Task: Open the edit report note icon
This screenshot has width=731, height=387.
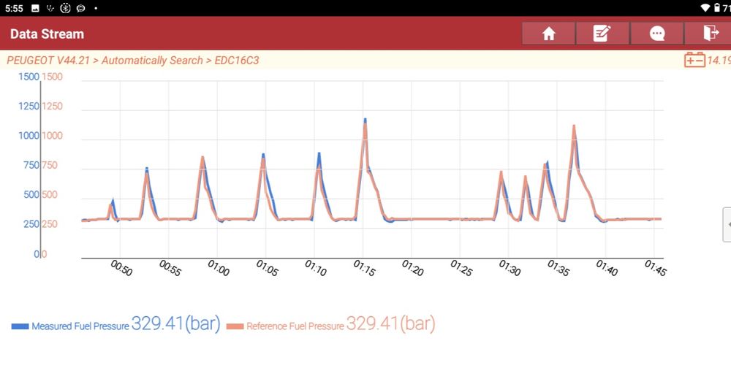Action: 602,34
